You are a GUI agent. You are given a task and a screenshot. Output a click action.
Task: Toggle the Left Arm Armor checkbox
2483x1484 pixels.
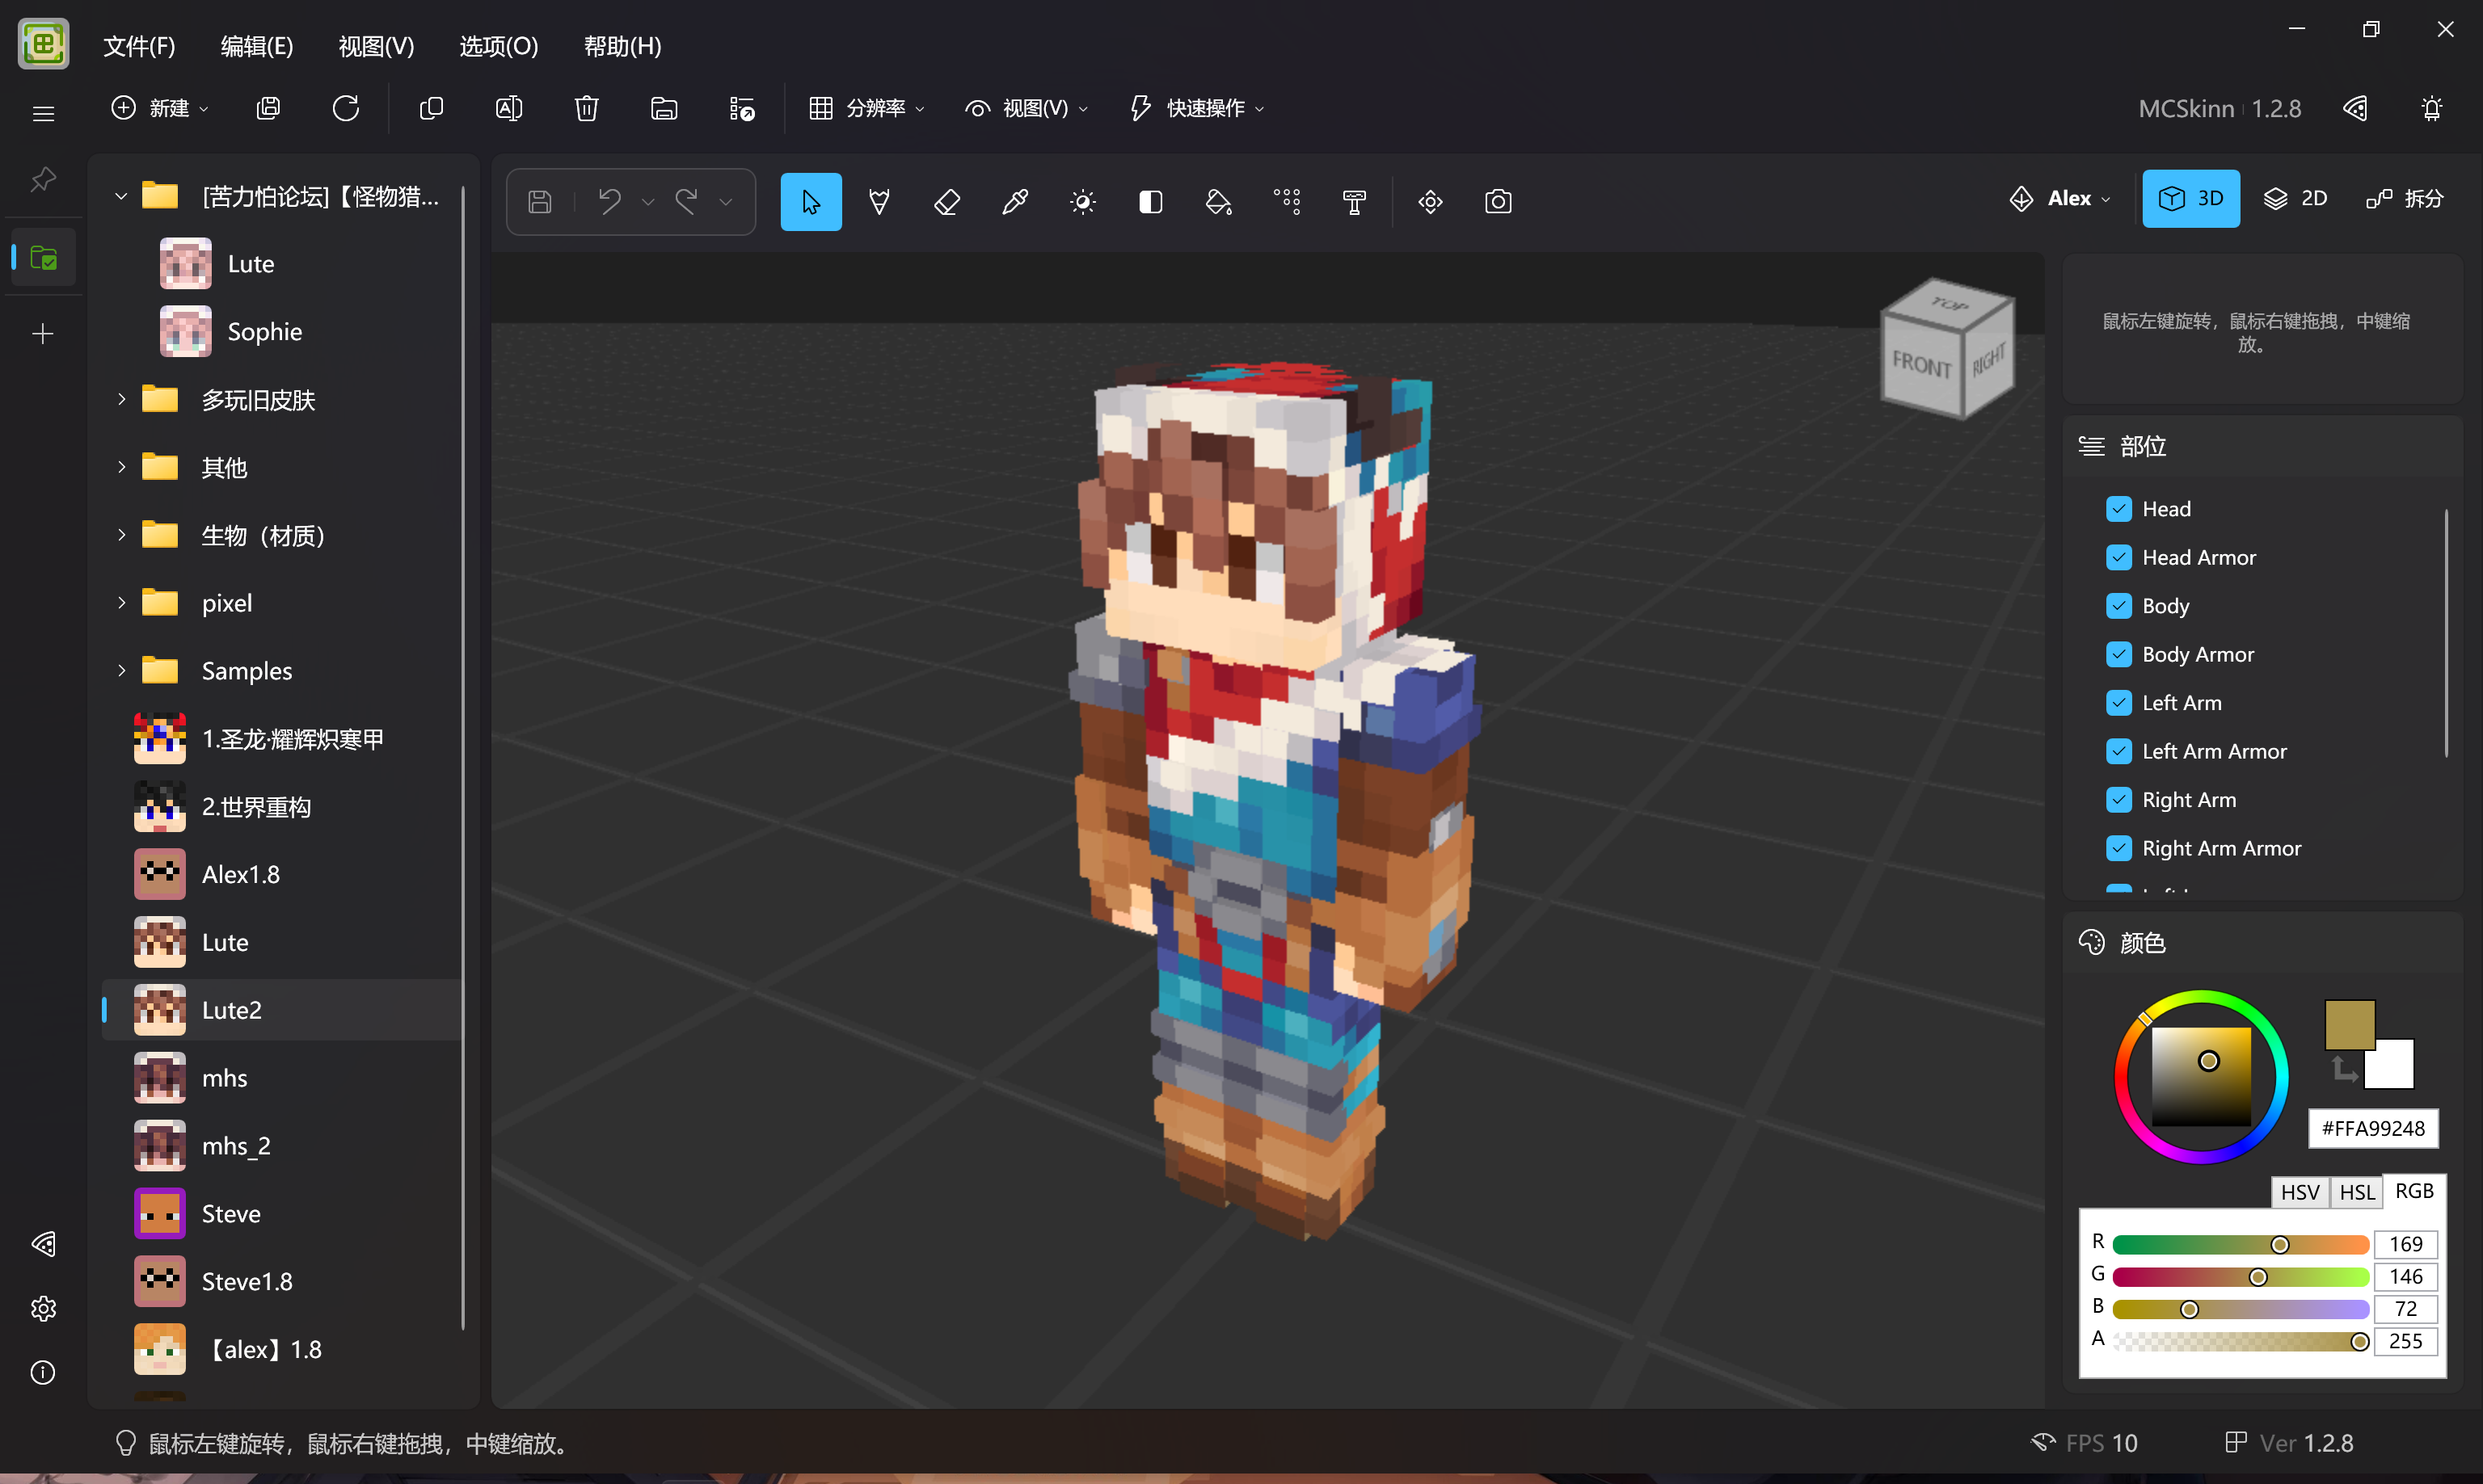[2118, 751]
